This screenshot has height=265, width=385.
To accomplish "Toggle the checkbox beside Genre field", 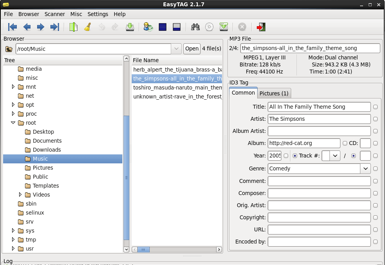I will [376, 169].
